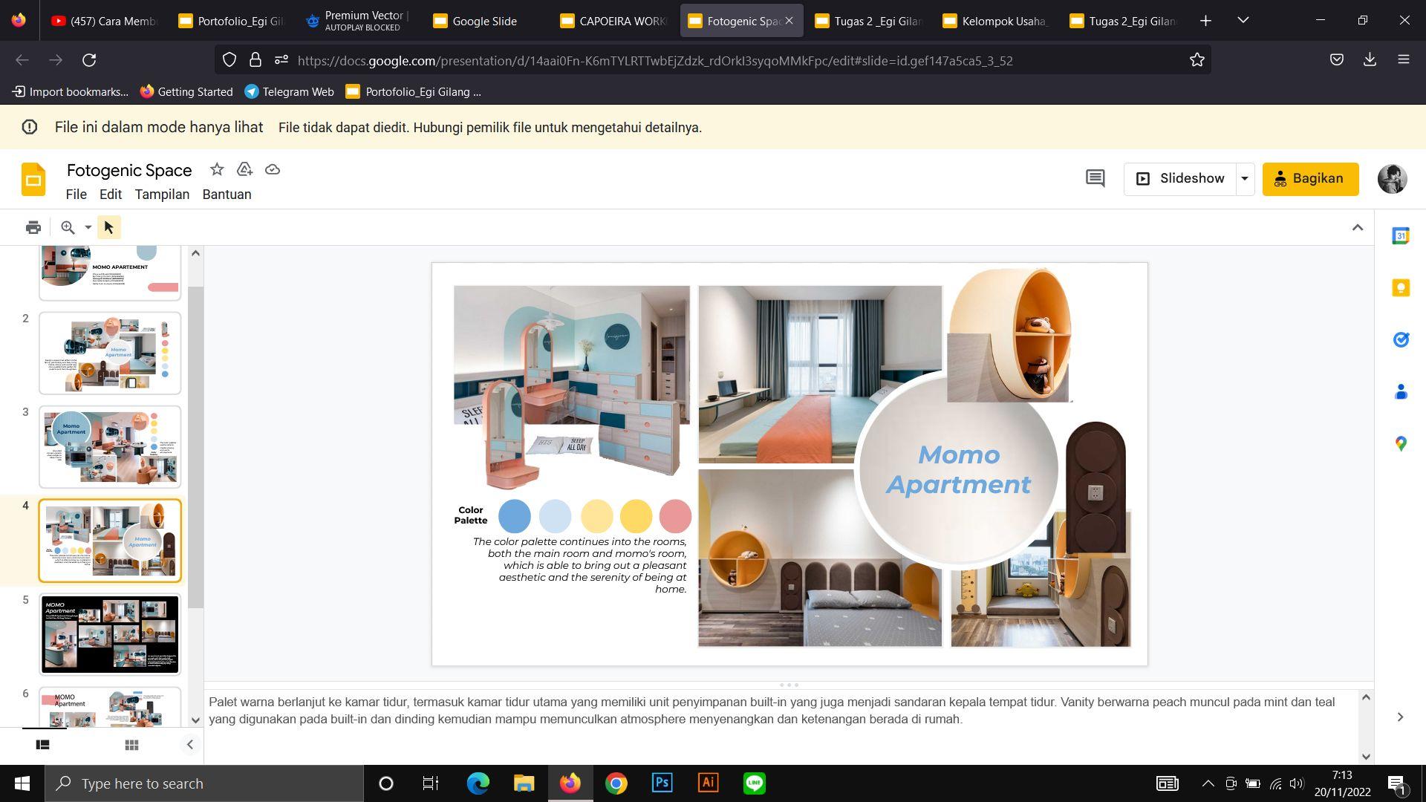Star the Fotogenic Space presentation
The width and height of the screenshot is (1426, 802).
[x=217, y=169]
